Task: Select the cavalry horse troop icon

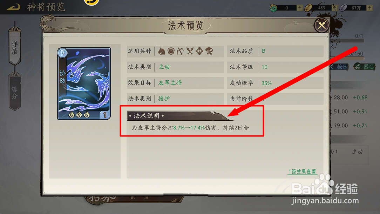Action: [x=162, y=51]
